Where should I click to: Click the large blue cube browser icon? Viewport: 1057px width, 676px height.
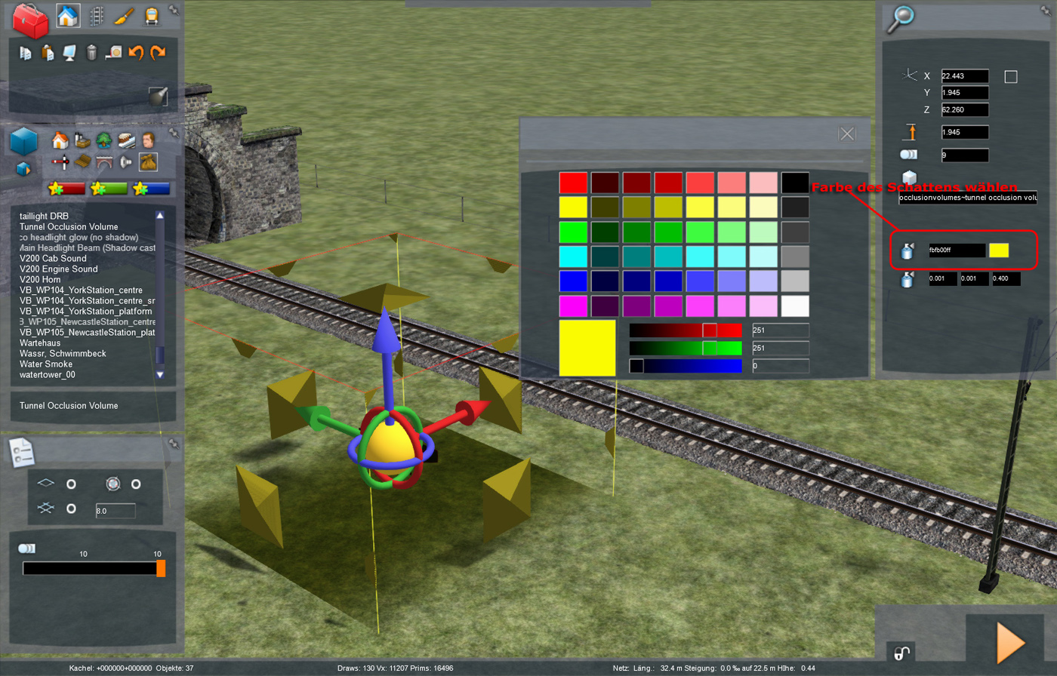[24, 141]
